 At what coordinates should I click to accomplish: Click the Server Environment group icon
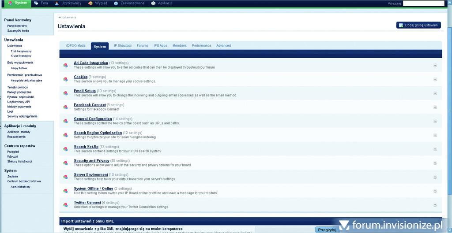(x=65, y=177)
